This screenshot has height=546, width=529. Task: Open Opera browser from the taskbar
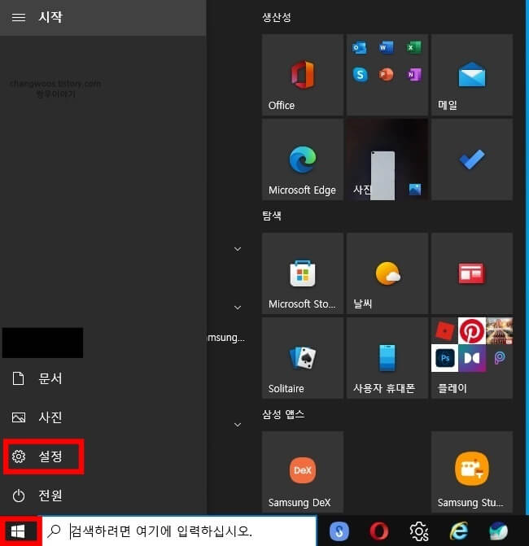coord(379,531)
